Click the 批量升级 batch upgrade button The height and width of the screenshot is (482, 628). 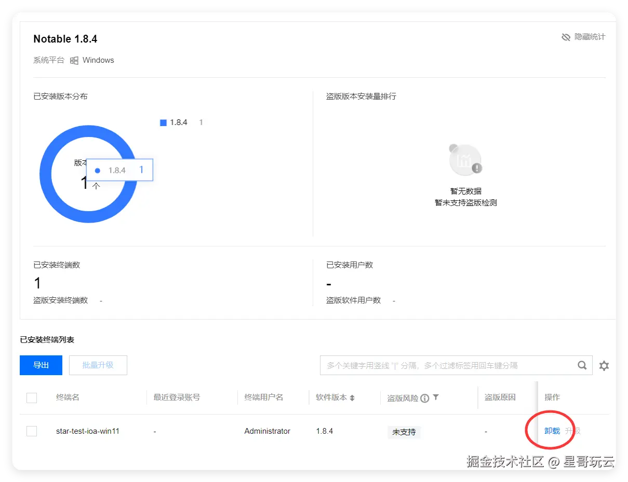pos(98,365)
